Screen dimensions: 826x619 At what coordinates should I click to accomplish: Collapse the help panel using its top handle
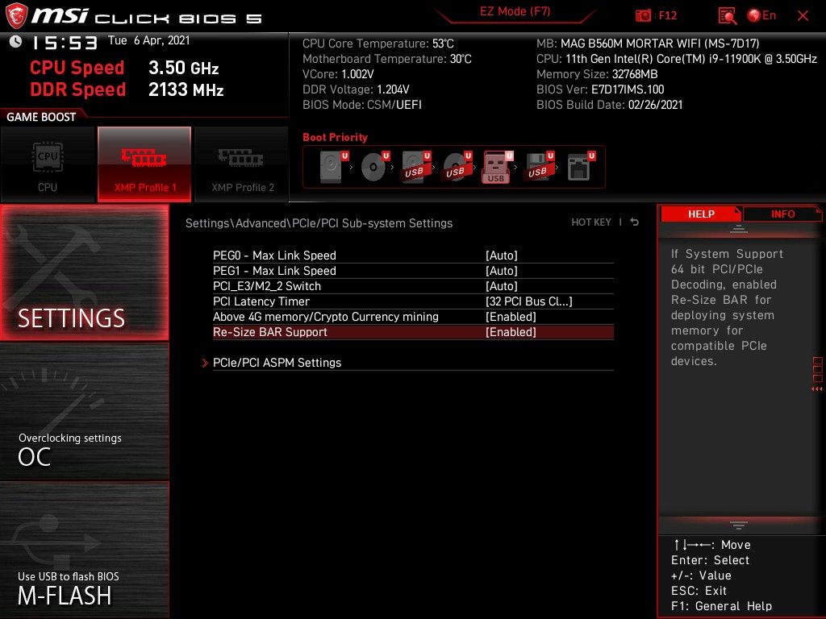[x=739, y=230]
